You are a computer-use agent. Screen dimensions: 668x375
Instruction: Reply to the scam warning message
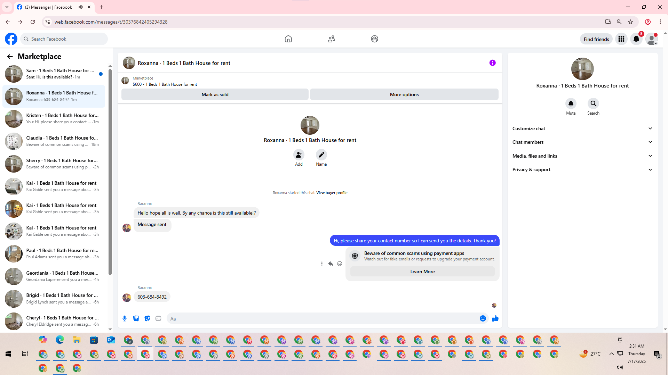331,264
